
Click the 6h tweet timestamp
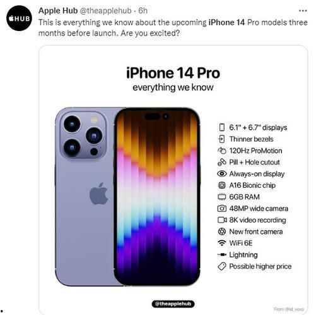[x=143, y=11]
